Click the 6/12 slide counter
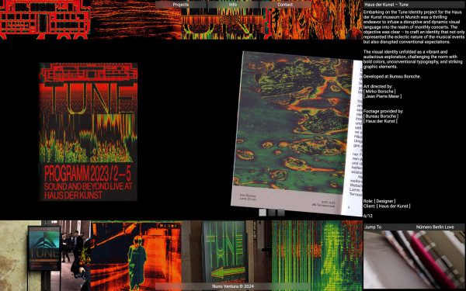 tap(367, 216)
